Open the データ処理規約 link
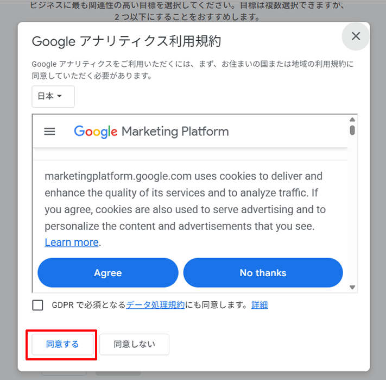This screenshot has width=386, height=380. click(x=155, y=305)
